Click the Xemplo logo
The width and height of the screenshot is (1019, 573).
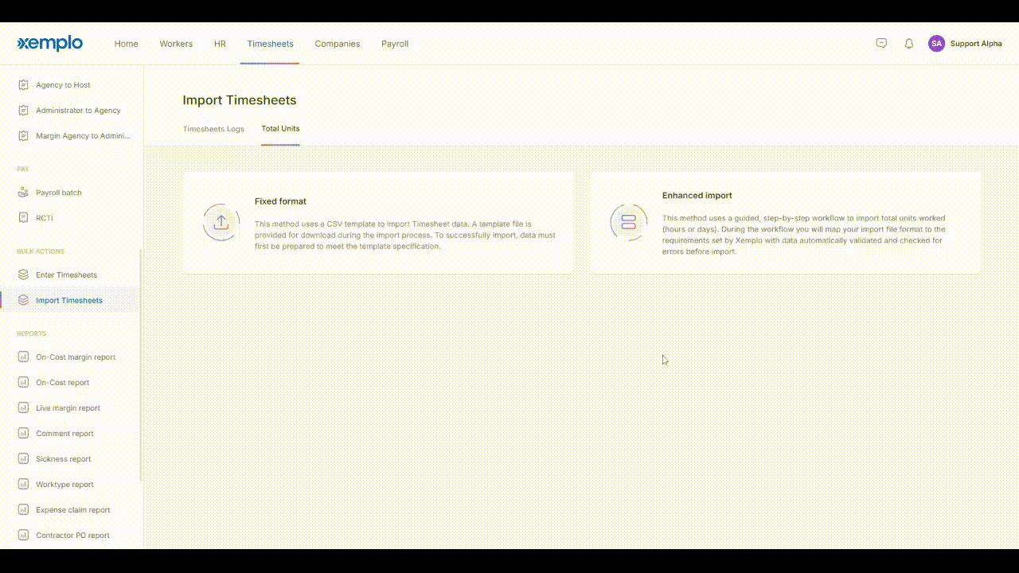tap(50, 44)
